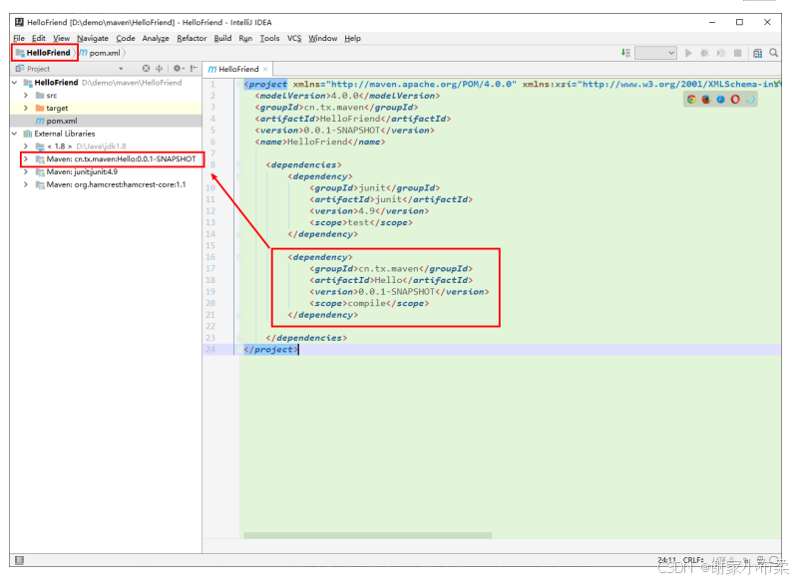Image resolution: width=801 pixels, height=583 pixels.
Task: Click the Run play button in toolbar
Action: (688, 53)
